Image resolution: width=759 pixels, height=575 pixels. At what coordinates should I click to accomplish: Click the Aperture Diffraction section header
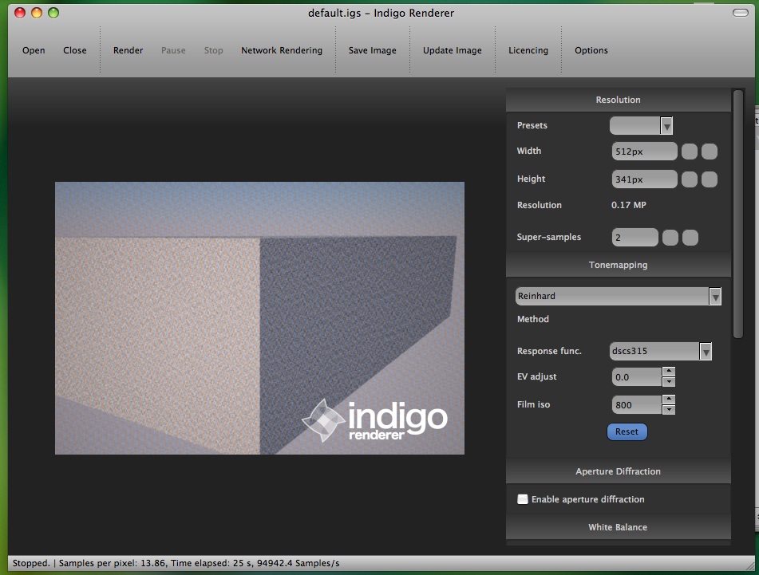pos(619,471)
